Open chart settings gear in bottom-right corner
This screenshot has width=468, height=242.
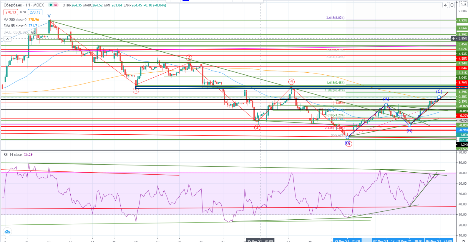463,241
